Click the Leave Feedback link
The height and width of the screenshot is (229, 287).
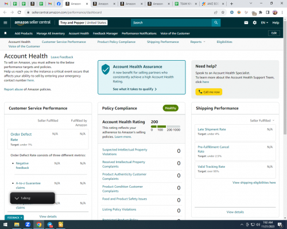pos(62,57)
